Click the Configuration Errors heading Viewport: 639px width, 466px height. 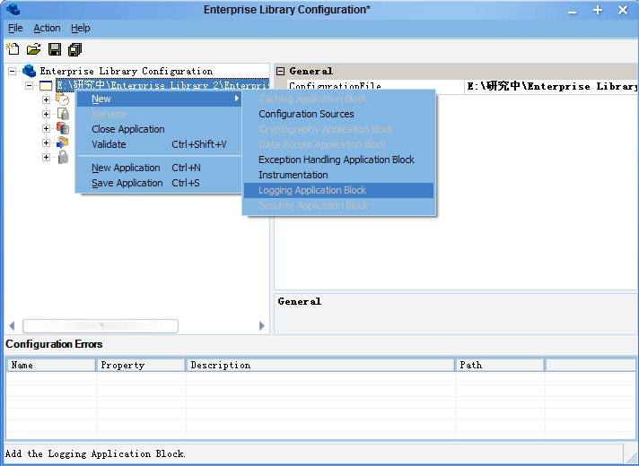point(54,344)
